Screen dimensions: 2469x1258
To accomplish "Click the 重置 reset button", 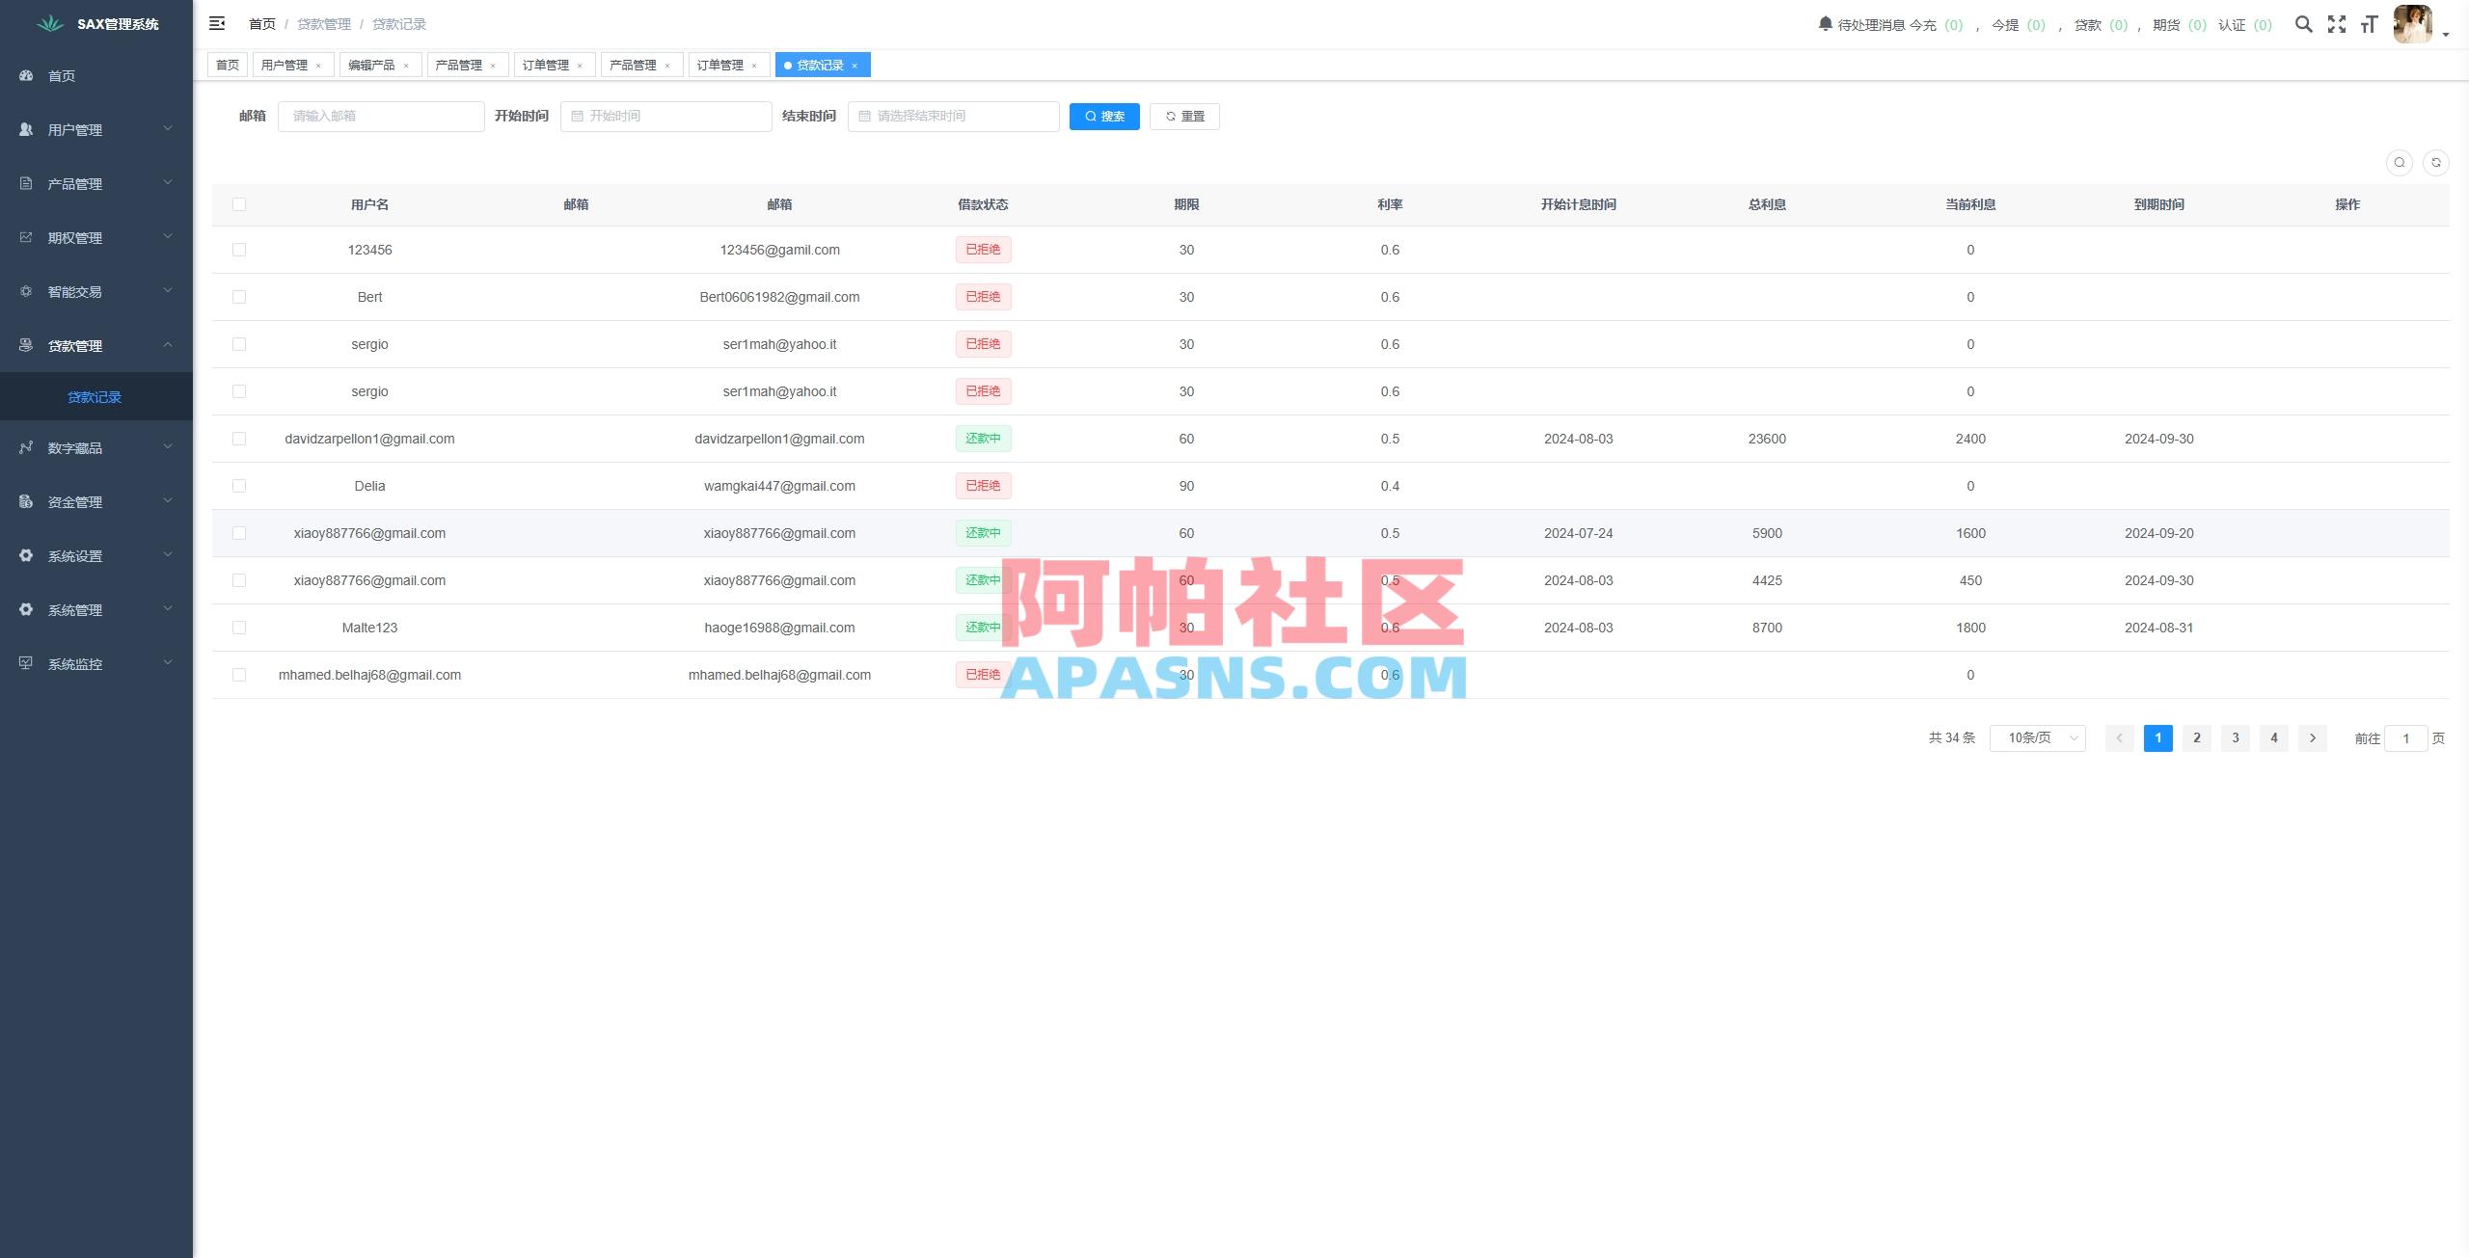I will (1184, 116).
